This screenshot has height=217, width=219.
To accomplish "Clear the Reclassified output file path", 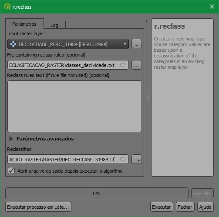I will tap(123, 159).
